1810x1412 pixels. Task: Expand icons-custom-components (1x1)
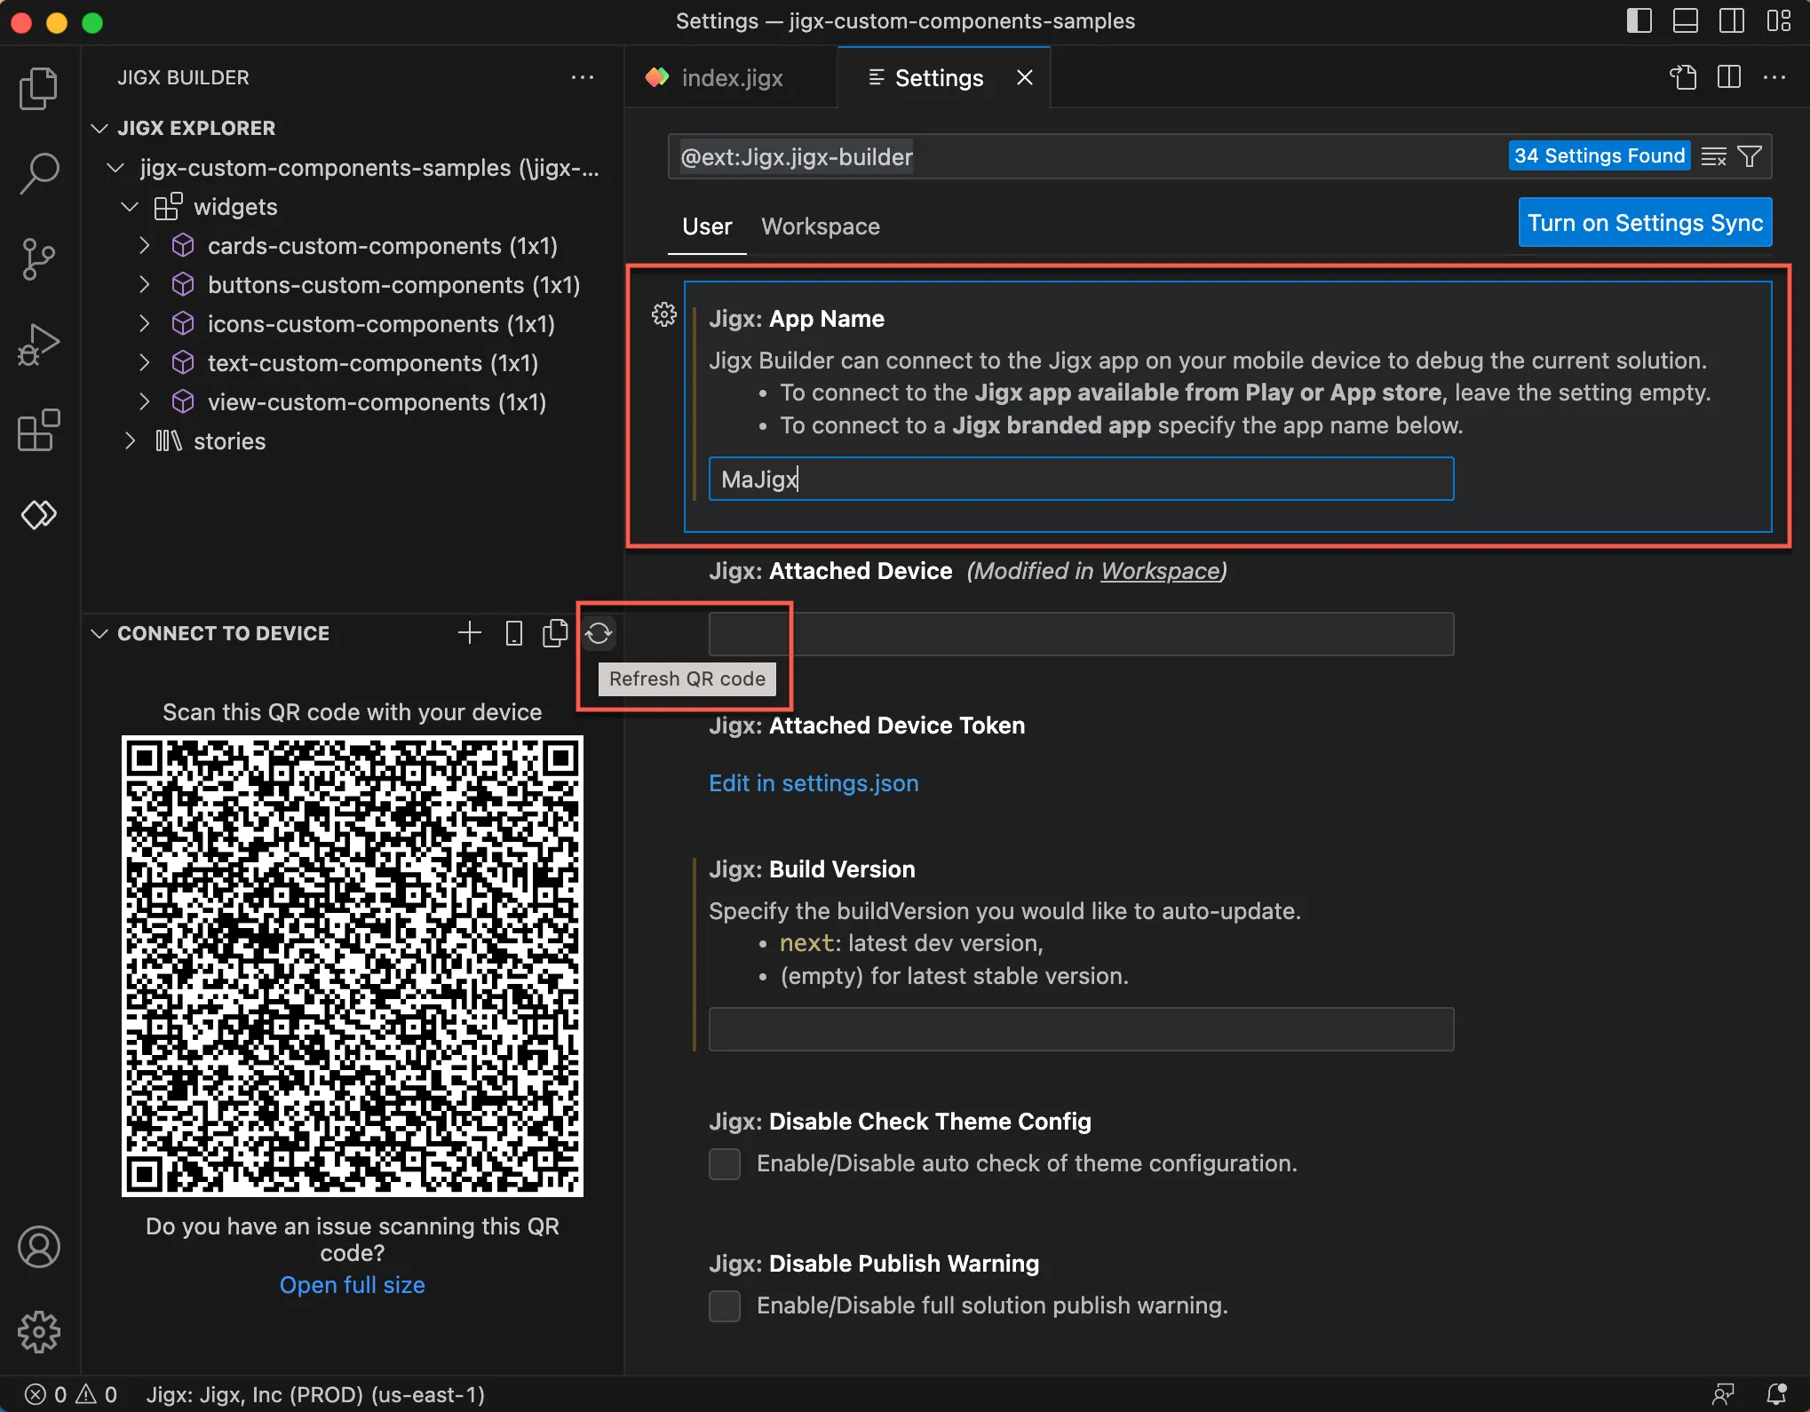(x=145, y=323)
